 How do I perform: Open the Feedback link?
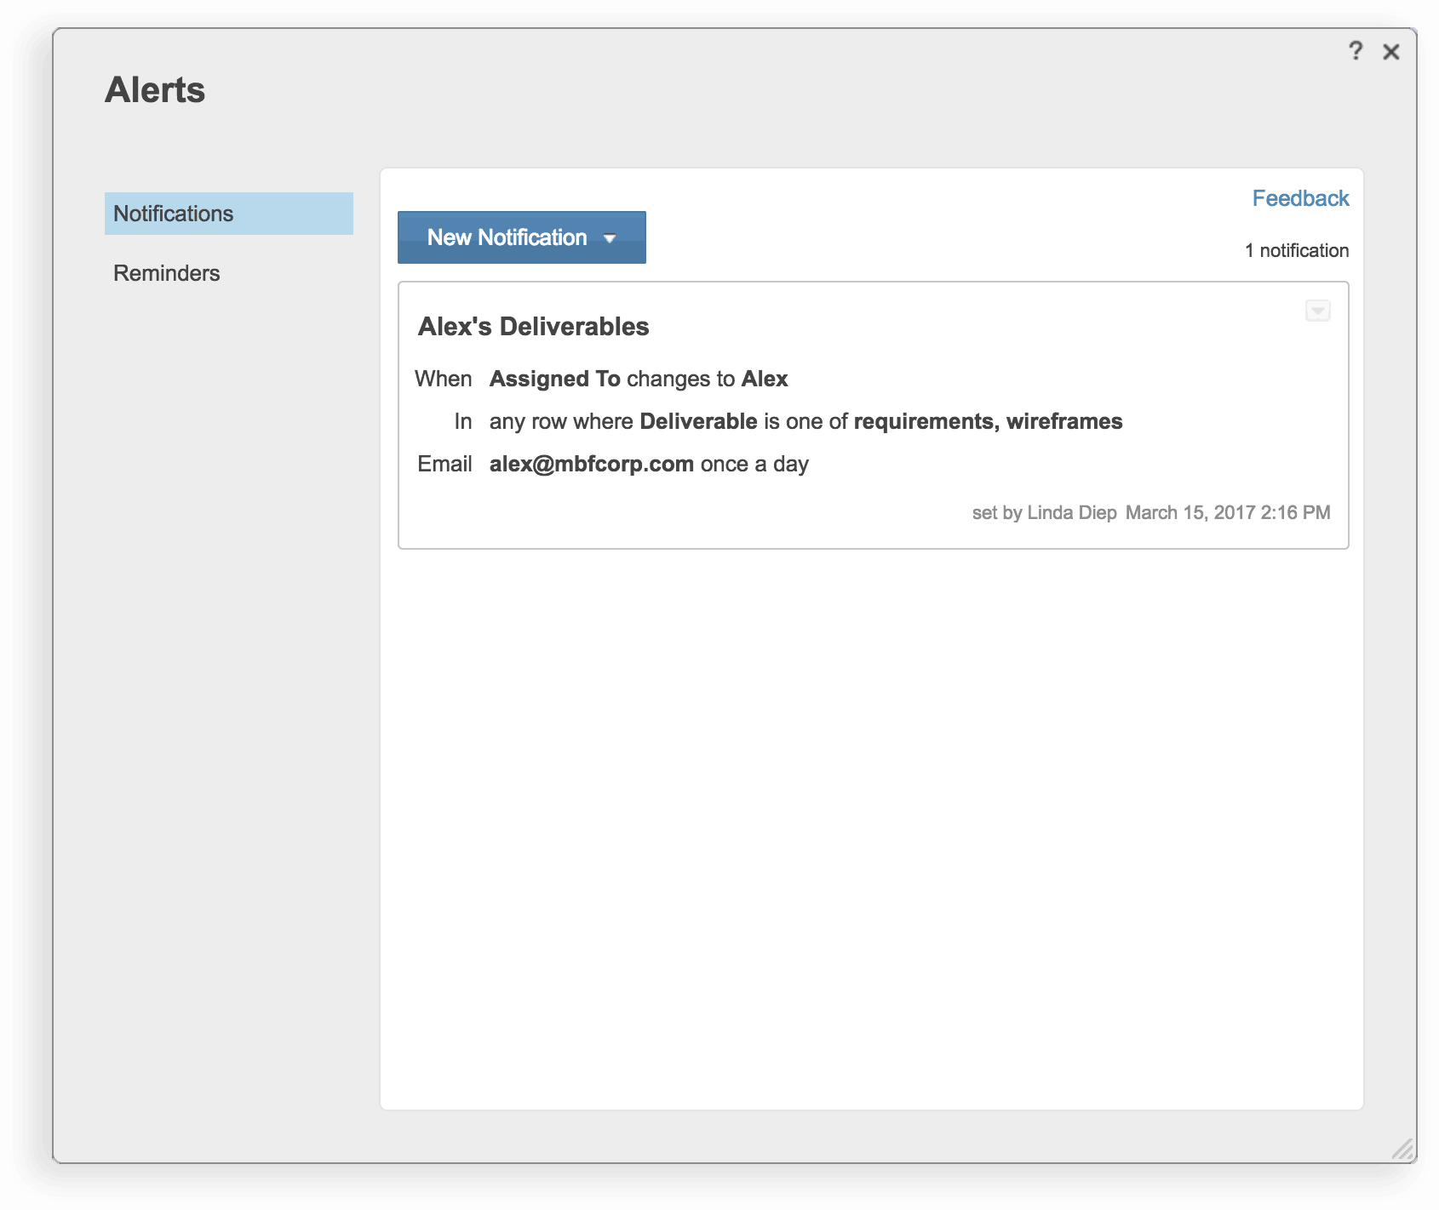[x=1300, y=198]
